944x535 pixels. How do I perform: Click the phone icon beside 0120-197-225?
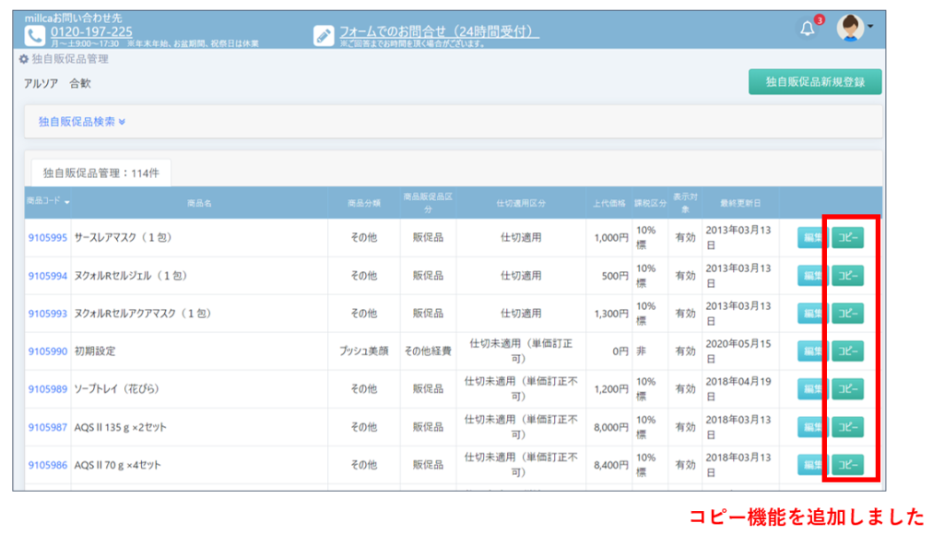point(35,35)
